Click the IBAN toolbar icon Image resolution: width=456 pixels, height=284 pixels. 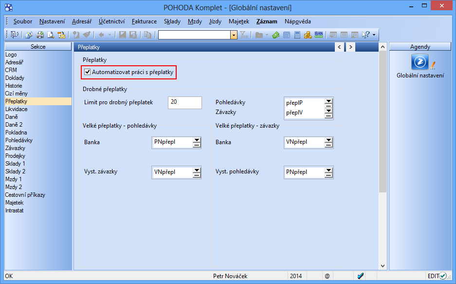(319, 35)
